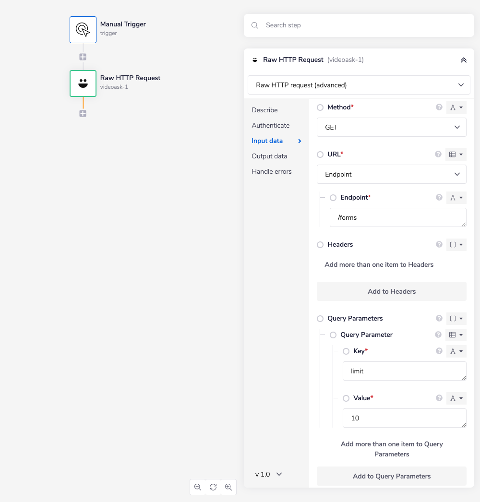Click the Search step input field

[365, 25]
